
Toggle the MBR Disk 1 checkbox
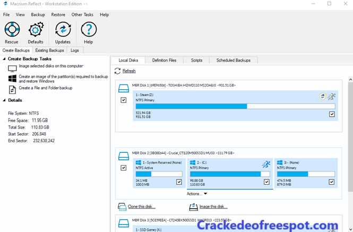[x=124, y=100]
